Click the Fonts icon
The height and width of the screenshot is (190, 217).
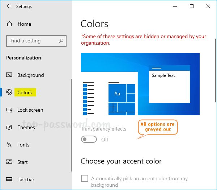(9, 145)
